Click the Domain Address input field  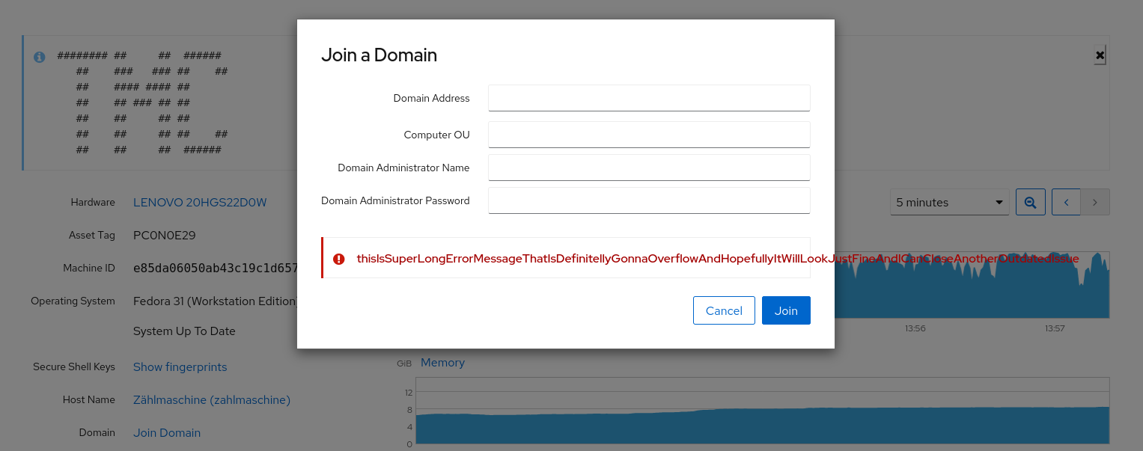pos(648,97)
